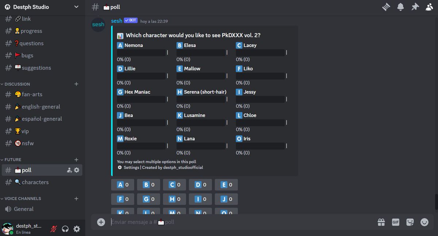This screenshot has width=438, height=236.
Task: Add a channel to FUTURE category
Action: 76,160
